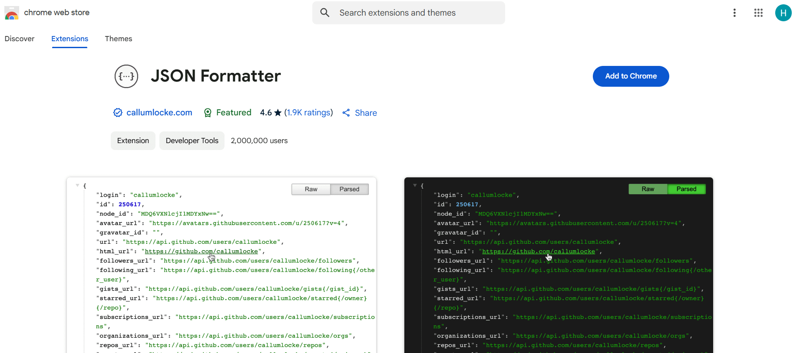
Task: Click the Developer Tools category chip
Action: (x=192, y=141)
